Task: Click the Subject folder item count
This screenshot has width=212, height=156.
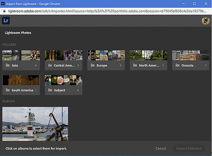Action: pos(78,90)
